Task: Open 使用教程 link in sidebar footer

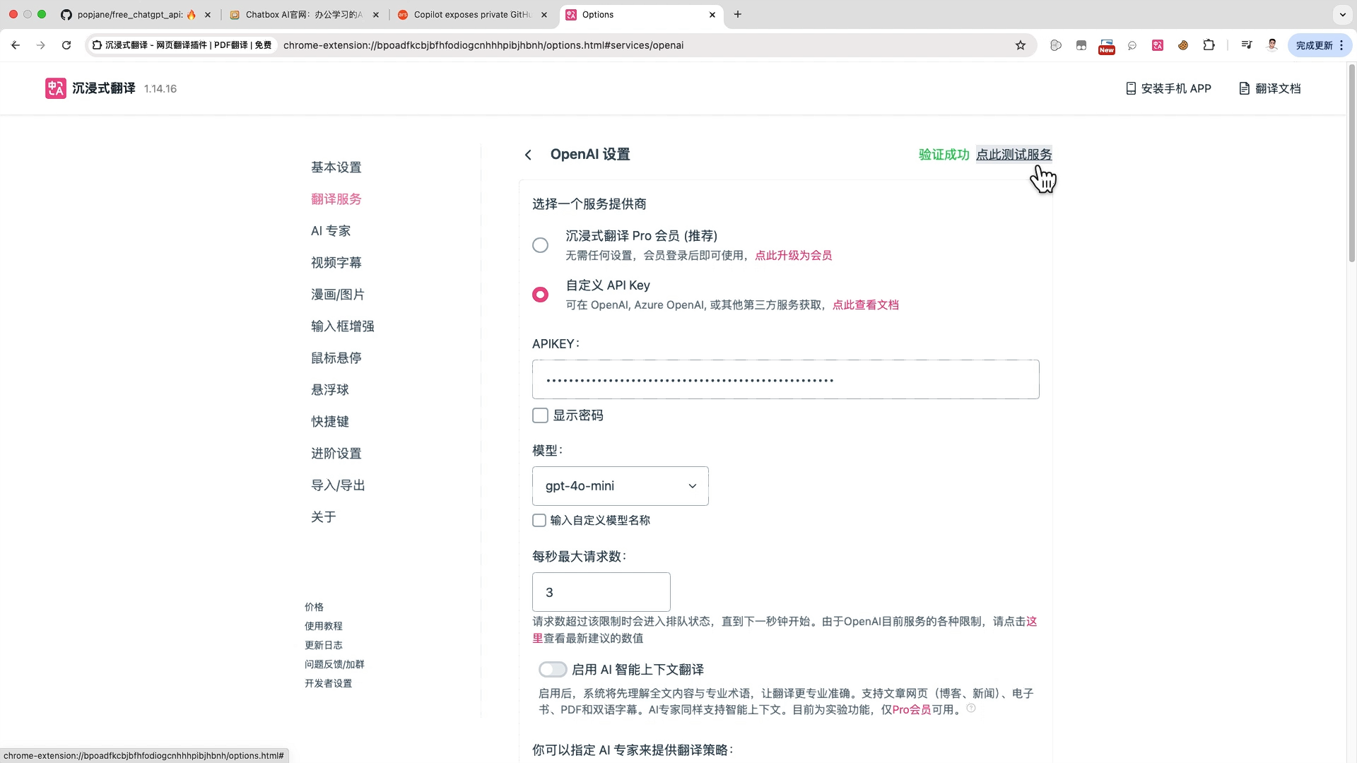Action: point(323,626)
